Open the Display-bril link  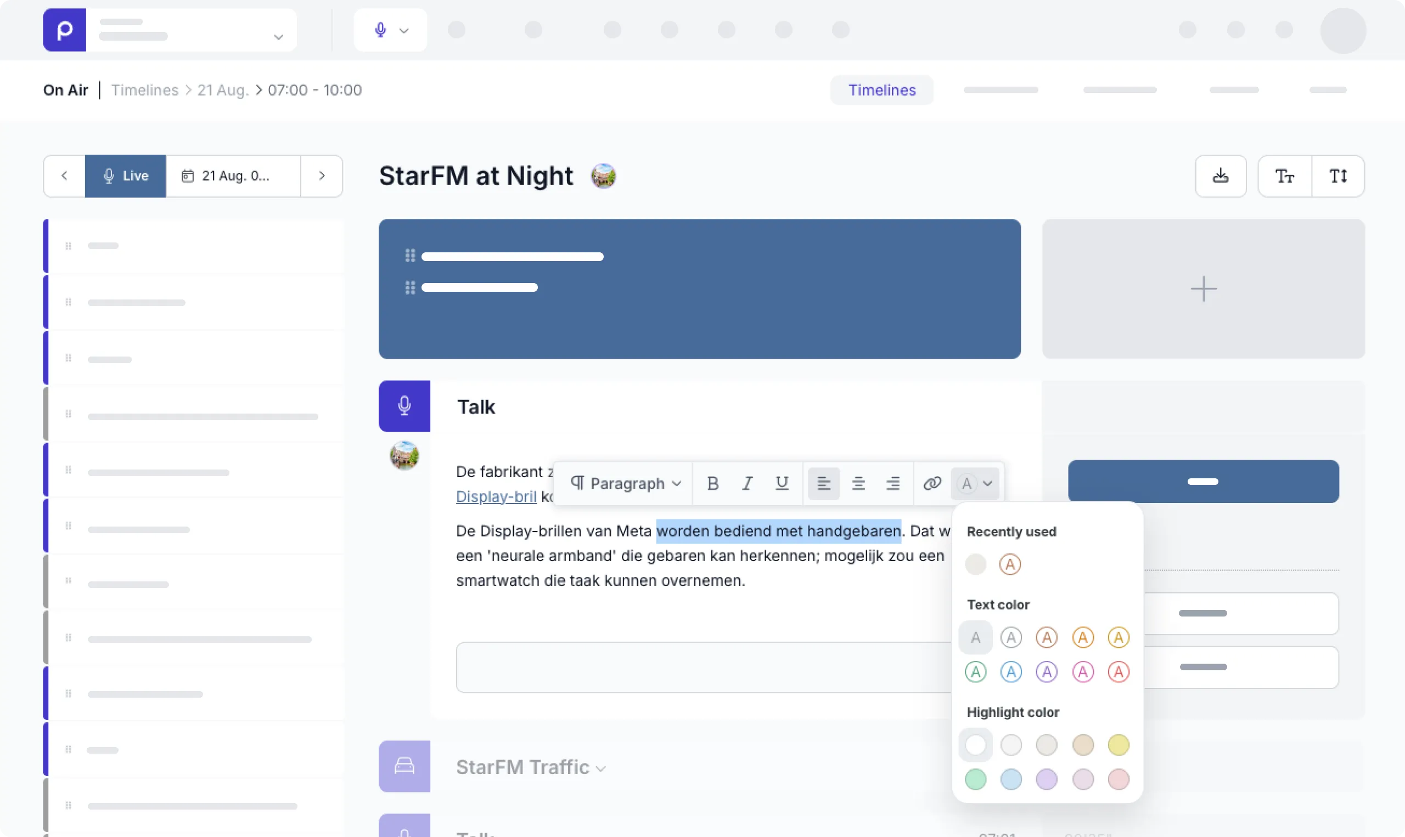click(496, 496)
